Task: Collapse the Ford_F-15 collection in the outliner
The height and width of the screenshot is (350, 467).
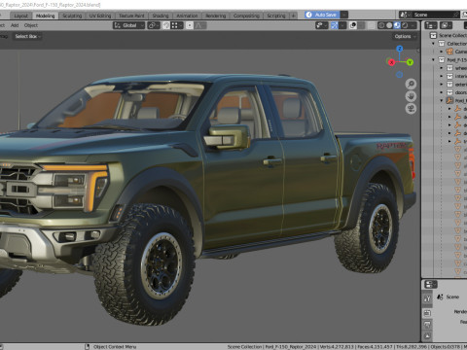Action: (x=433, y=59)
